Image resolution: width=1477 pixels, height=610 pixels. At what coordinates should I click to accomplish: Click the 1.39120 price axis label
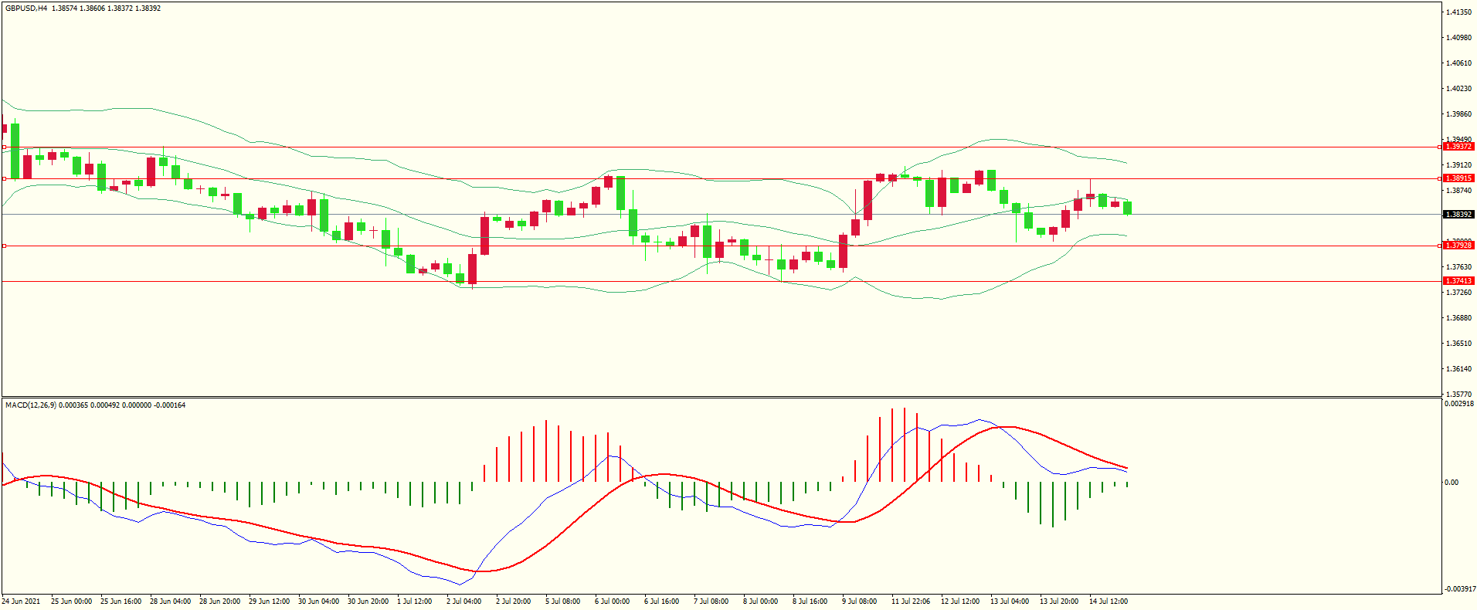1459,165
